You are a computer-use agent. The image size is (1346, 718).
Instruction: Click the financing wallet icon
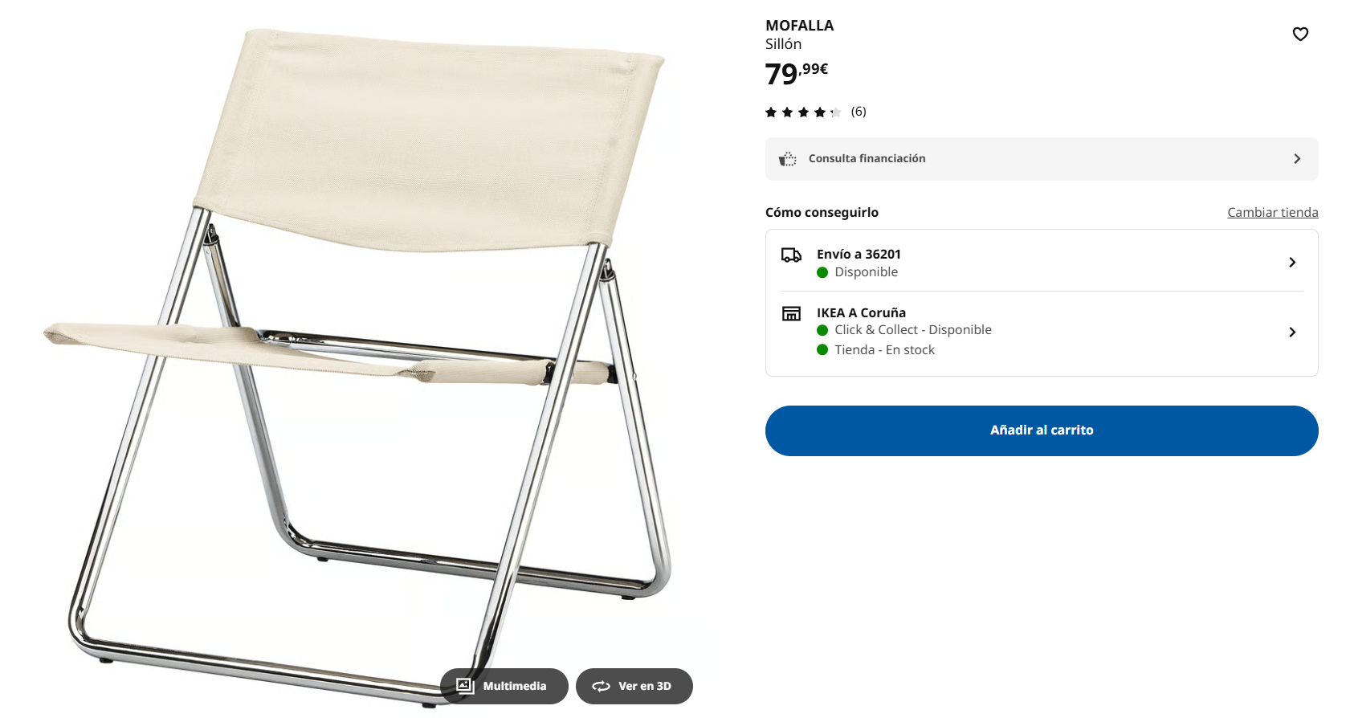coord(788,159)
